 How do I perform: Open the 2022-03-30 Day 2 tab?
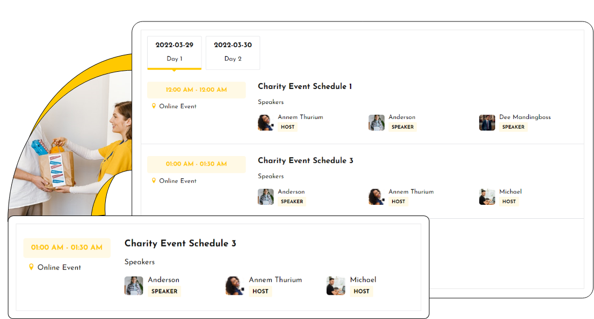[x=233, y=52]
